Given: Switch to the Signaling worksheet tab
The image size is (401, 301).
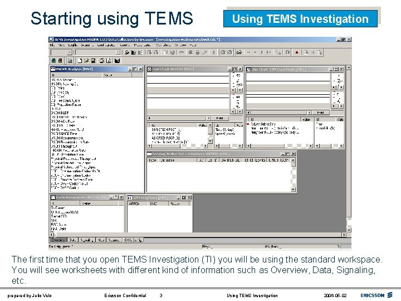Looking at the screenshot, I should click(x=86, y=240).
